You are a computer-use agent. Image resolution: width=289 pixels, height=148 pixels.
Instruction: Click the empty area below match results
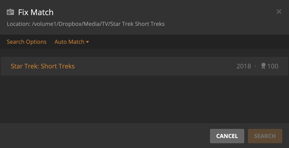(144, 99)
